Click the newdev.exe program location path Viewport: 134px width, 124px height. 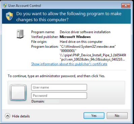coord(88,46)
